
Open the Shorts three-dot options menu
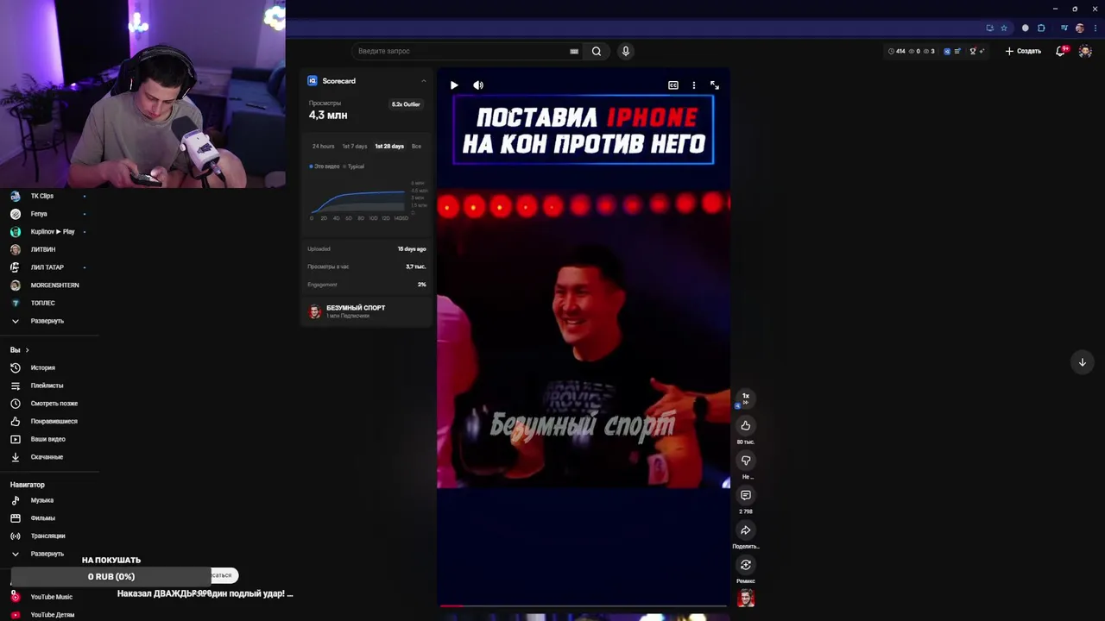(x=693, y=85)
